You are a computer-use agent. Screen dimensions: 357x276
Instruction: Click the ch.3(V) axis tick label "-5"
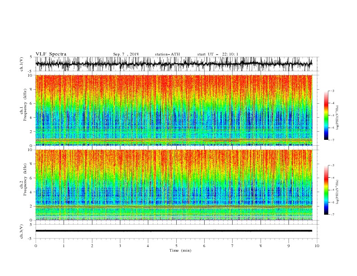[x=31, y=239]
